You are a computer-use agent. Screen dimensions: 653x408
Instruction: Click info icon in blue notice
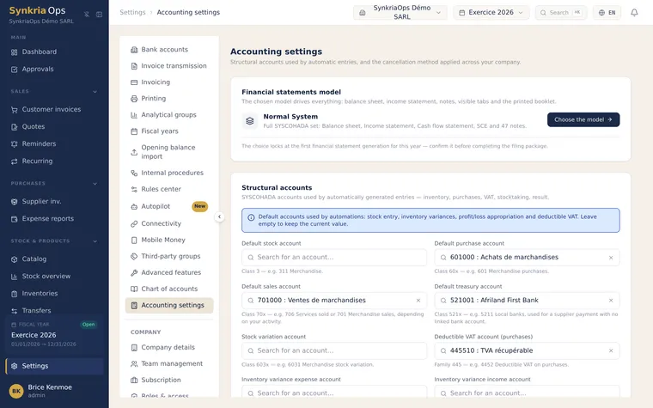(251, 217)
